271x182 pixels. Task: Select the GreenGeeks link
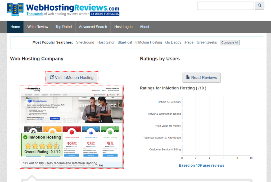pos(207,42)
